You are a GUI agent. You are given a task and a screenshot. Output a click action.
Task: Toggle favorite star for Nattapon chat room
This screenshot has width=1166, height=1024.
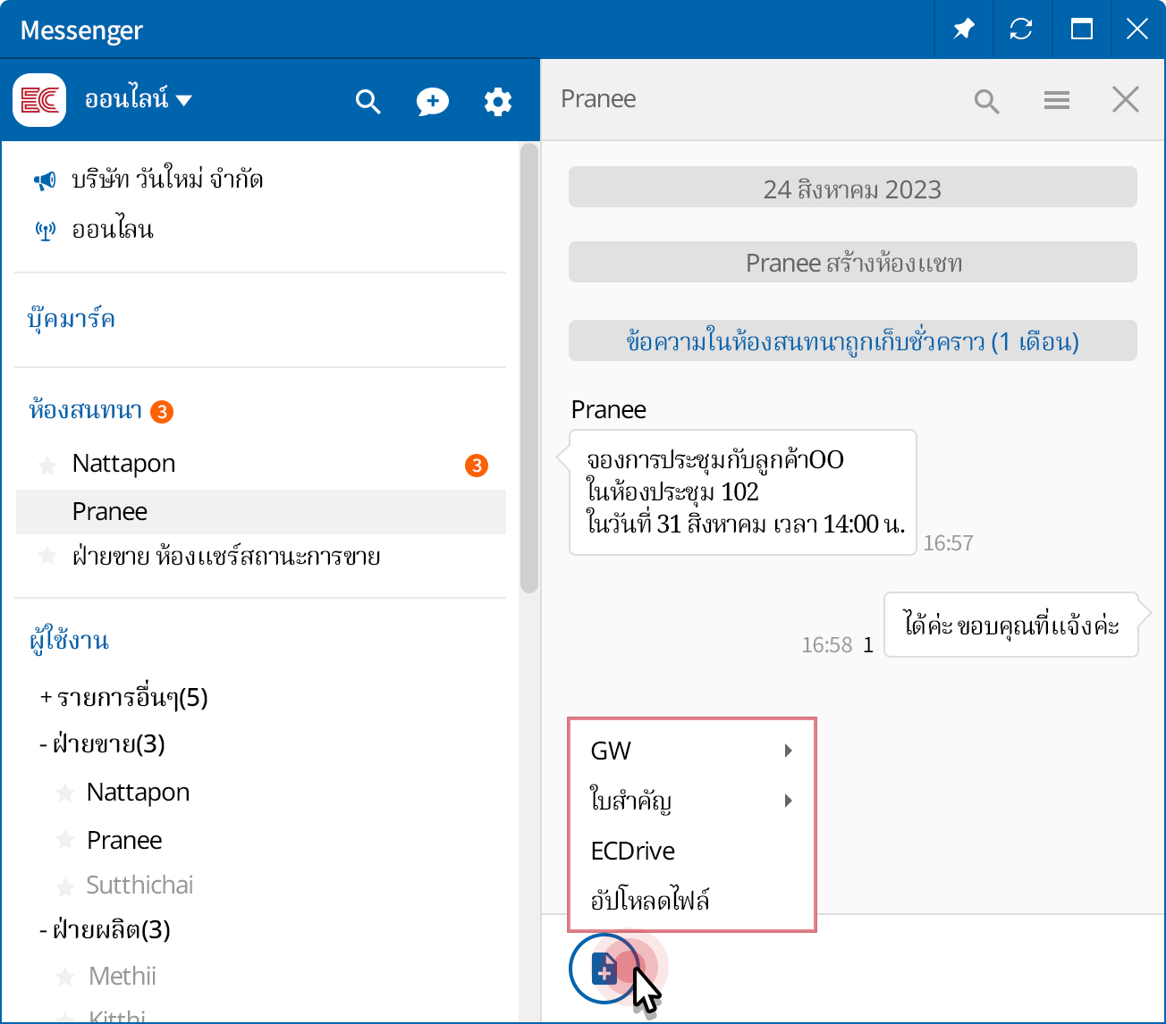47,465
